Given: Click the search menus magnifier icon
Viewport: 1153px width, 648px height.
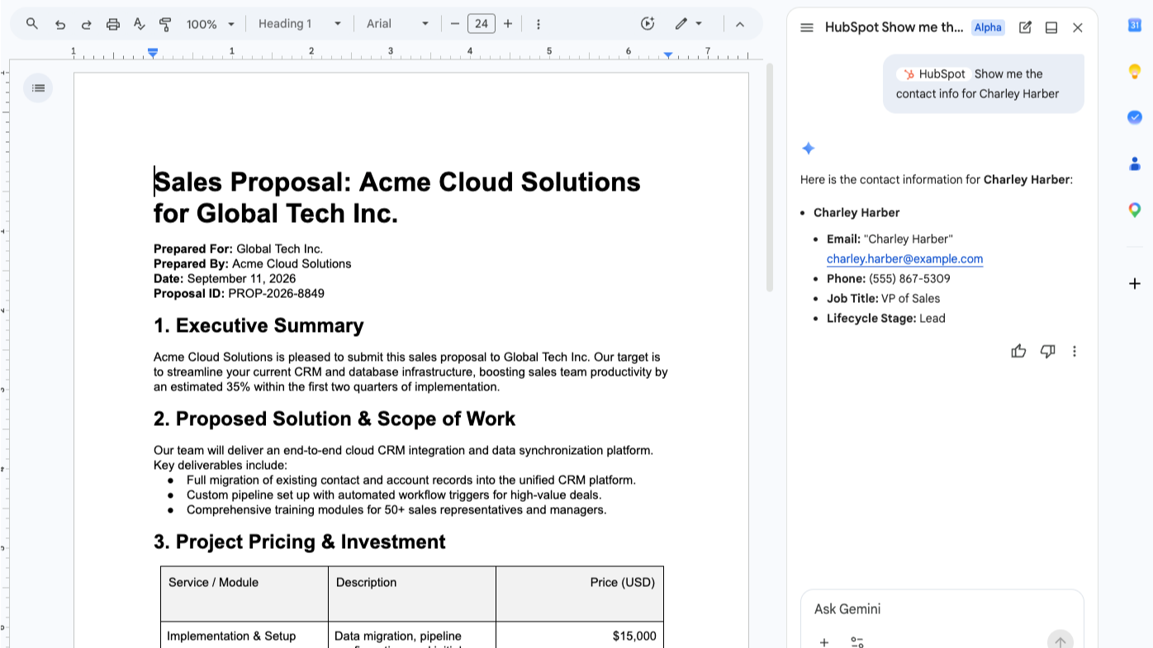Looking at the screenshot, I should [x=32, y=24].
